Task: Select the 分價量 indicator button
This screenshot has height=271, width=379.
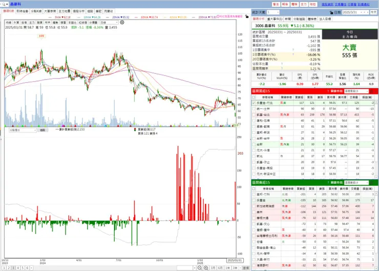Action: pyautogui.click(x=93, y=23)
